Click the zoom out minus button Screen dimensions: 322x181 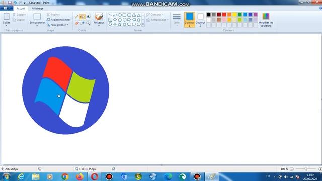click(x=292, y=169)
